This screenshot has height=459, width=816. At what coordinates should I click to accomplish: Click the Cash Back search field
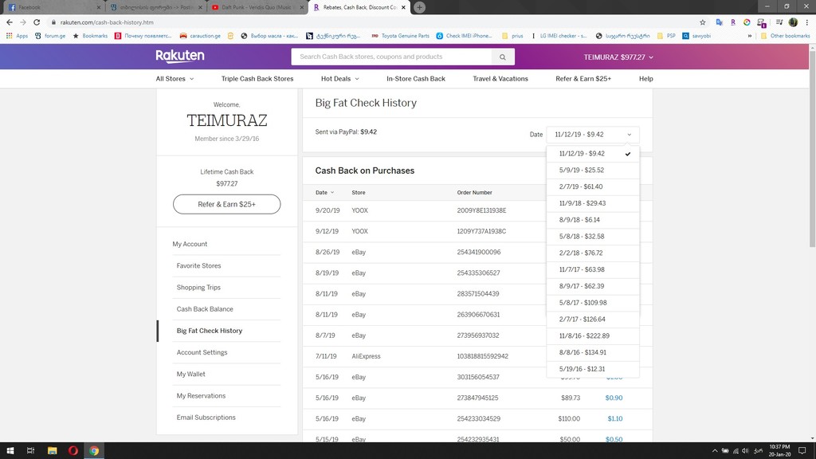coord(391,57)
